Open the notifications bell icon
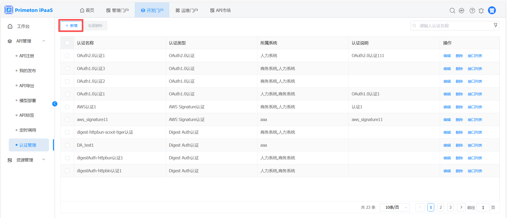This screenshot has height=218, width=507. (x=481, y=11)
